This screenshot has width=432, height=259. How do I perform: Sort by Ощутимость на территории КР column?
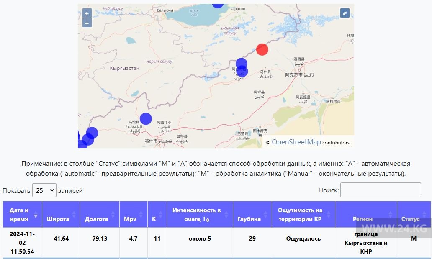(303, 214)
